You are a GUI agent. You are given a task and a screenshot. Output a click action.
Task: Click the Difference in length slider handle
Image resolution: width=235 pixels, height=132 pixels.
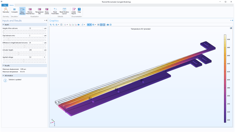[25, 46]
